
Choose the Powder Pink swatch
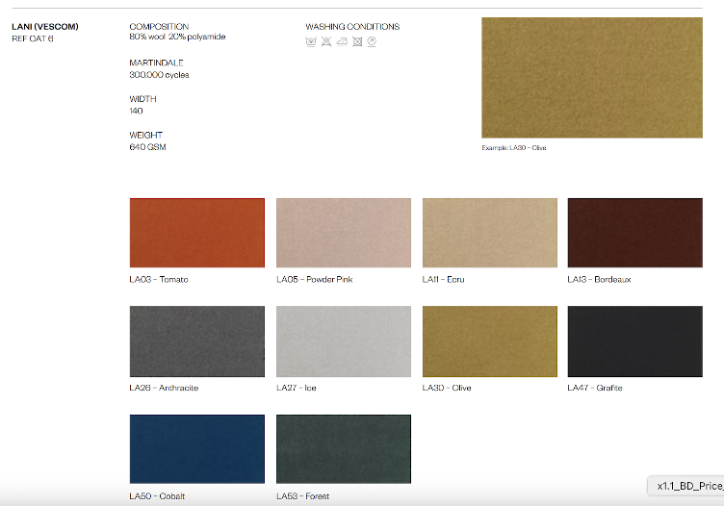[x=344, y=233]
